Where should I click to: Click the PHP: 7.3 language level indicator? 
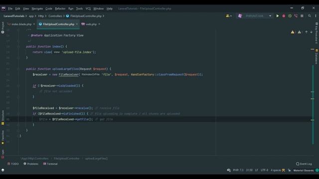(x=238, y=170)
